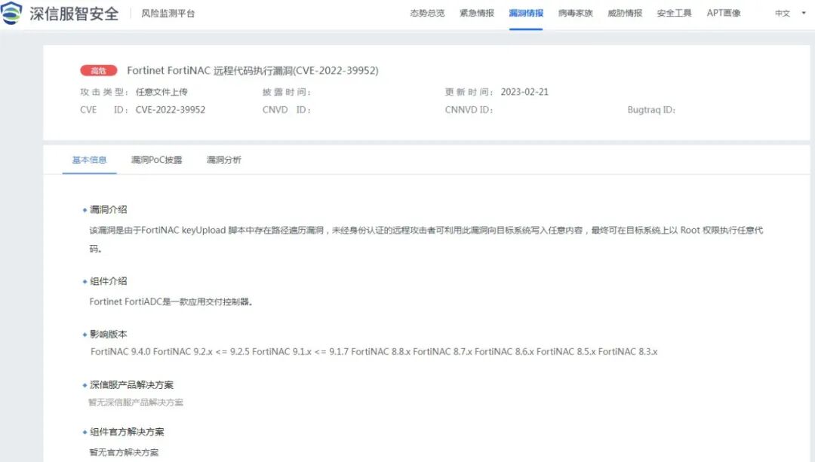
Task: Click the Fortinet FortiADC component description
Action: [171, 301]
